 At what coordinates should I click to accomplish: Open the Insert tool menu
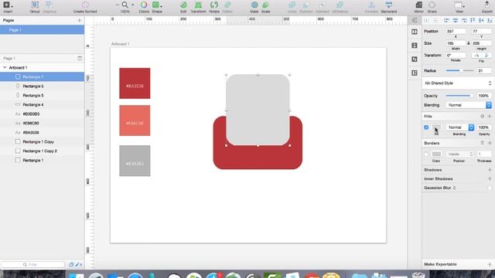(8, 5)
